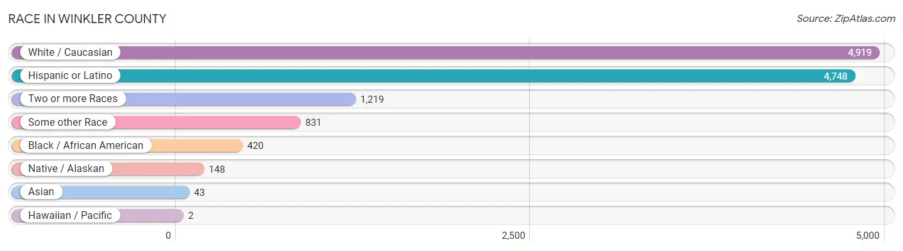Click the blue Asian bar
The width and height of the screenshot is (903, 251).
click(101, 192)
